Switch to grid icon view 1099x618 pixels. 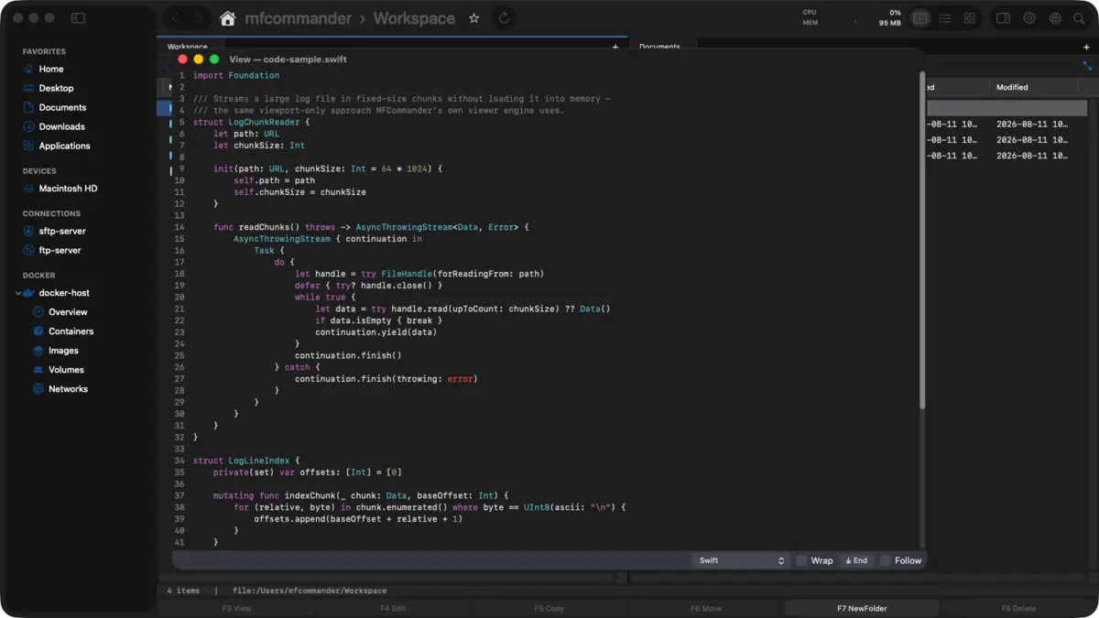(x=969, y=18)
